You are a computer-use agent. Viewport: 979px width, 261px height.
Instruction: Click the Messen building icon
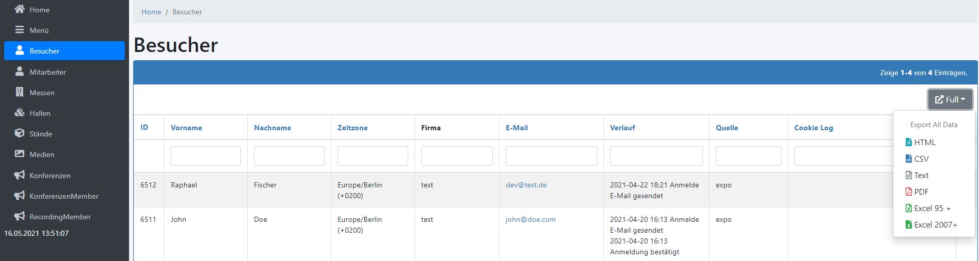(20, 92)
